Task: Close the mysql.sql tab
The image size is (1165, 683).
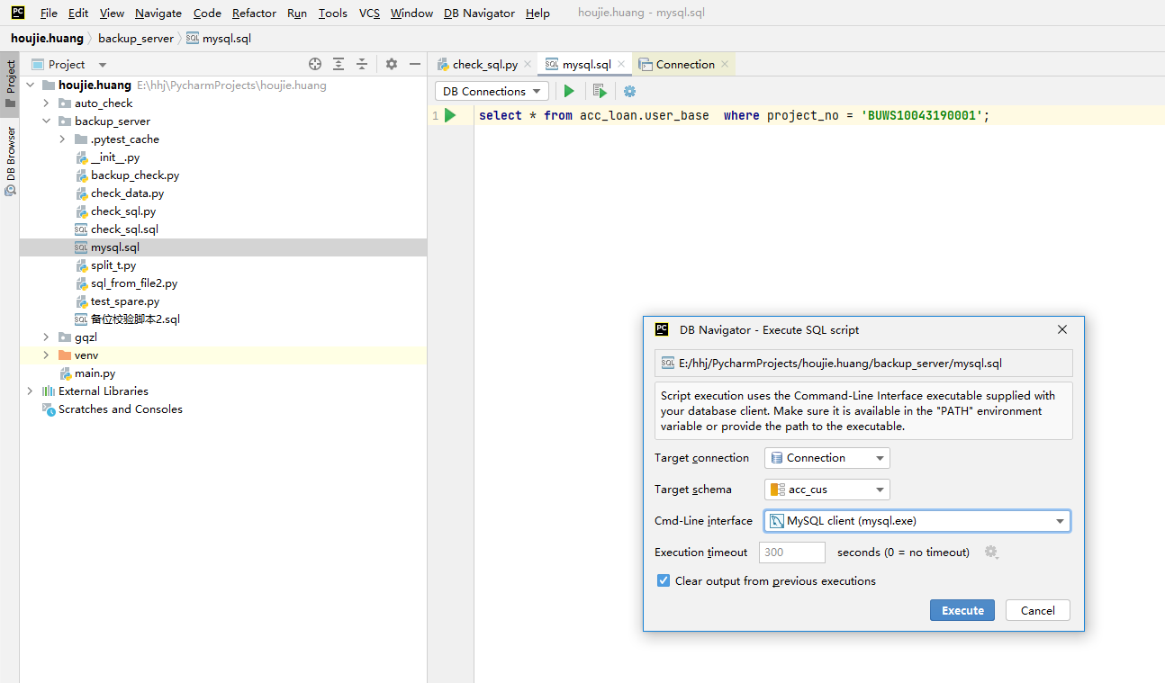Action: pyautogui.click(x=621, y=64)
